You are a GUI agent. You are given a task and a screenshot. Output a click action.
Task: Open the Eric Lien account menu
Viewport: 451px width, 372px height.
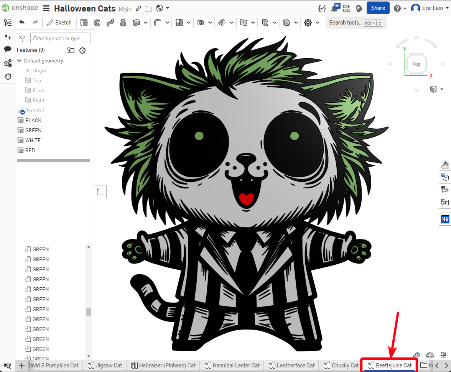pyautogui.click(x=430, y=8)
